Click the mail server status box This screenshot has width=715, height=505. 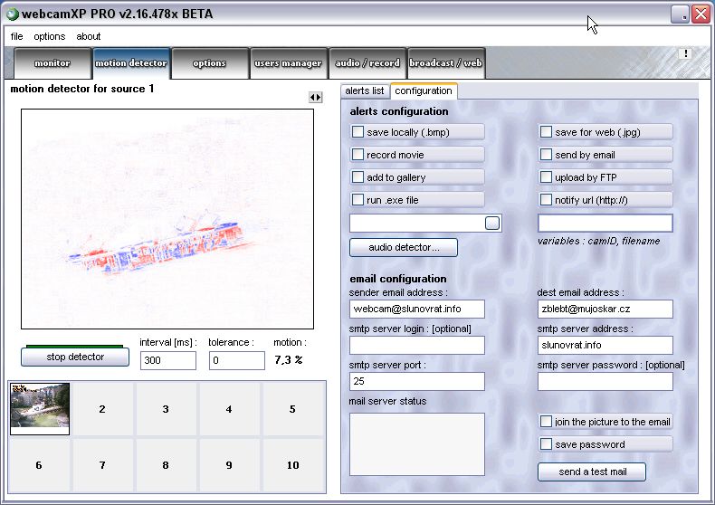416,444
